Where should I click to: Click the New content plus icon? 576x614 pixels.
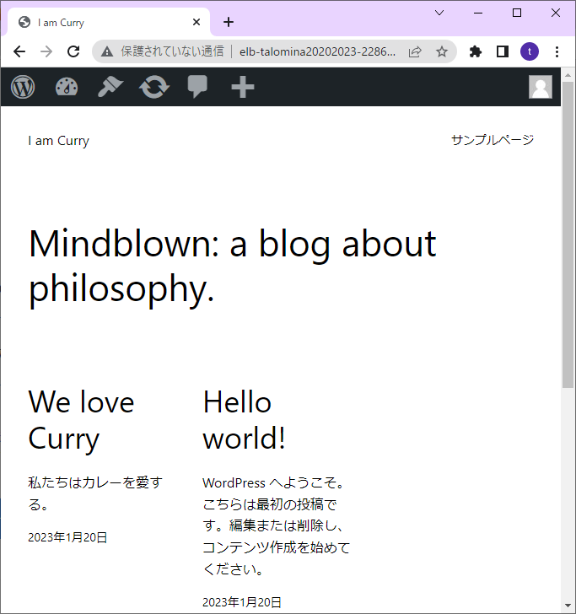[x=243, y=87]
